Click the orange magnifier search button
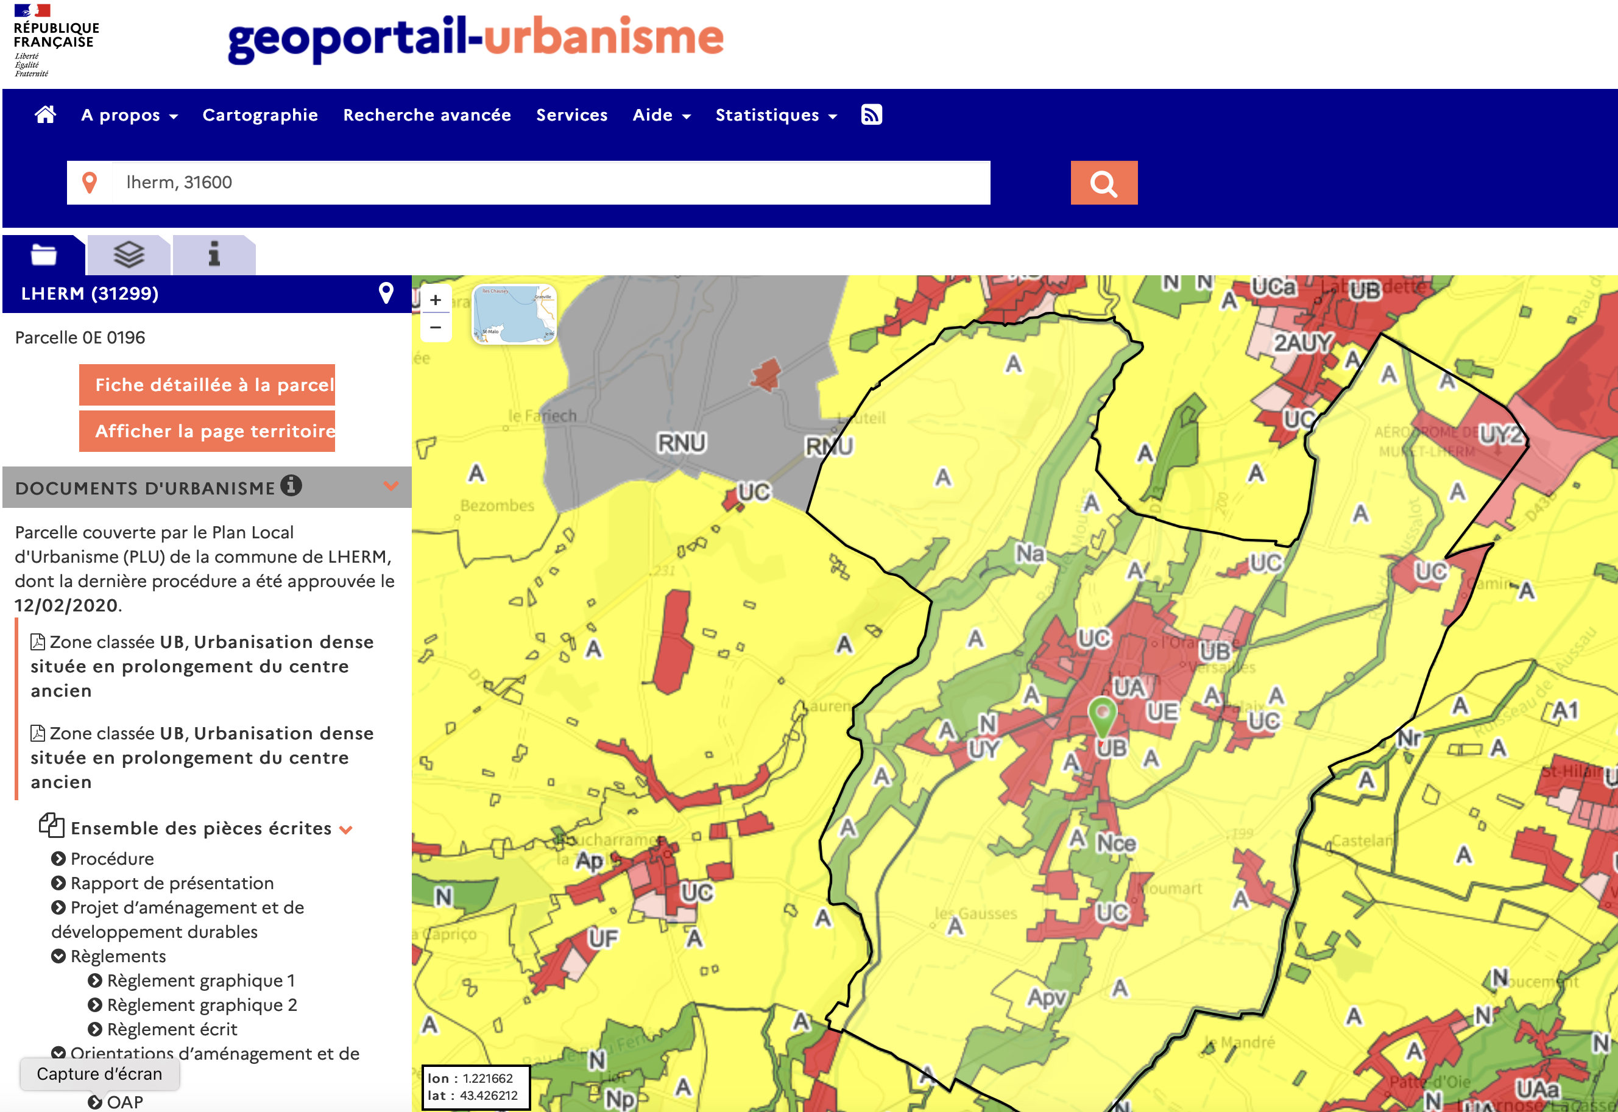This screenshot has height=1112, width=1618. coord(1103,183)
